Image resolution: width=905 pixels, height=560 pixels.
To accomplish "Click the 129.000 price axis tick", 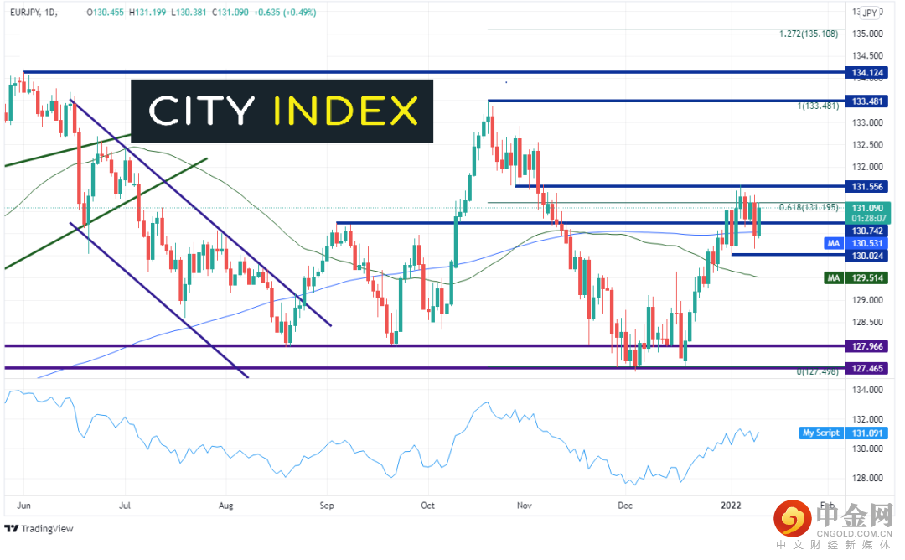I will (867, 300).
